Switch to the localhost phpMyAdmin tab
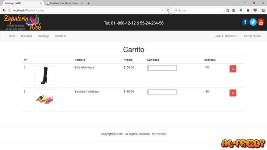The height and width of the screenshot is (150, 267). pyautogui.click(x=64, y=3)
